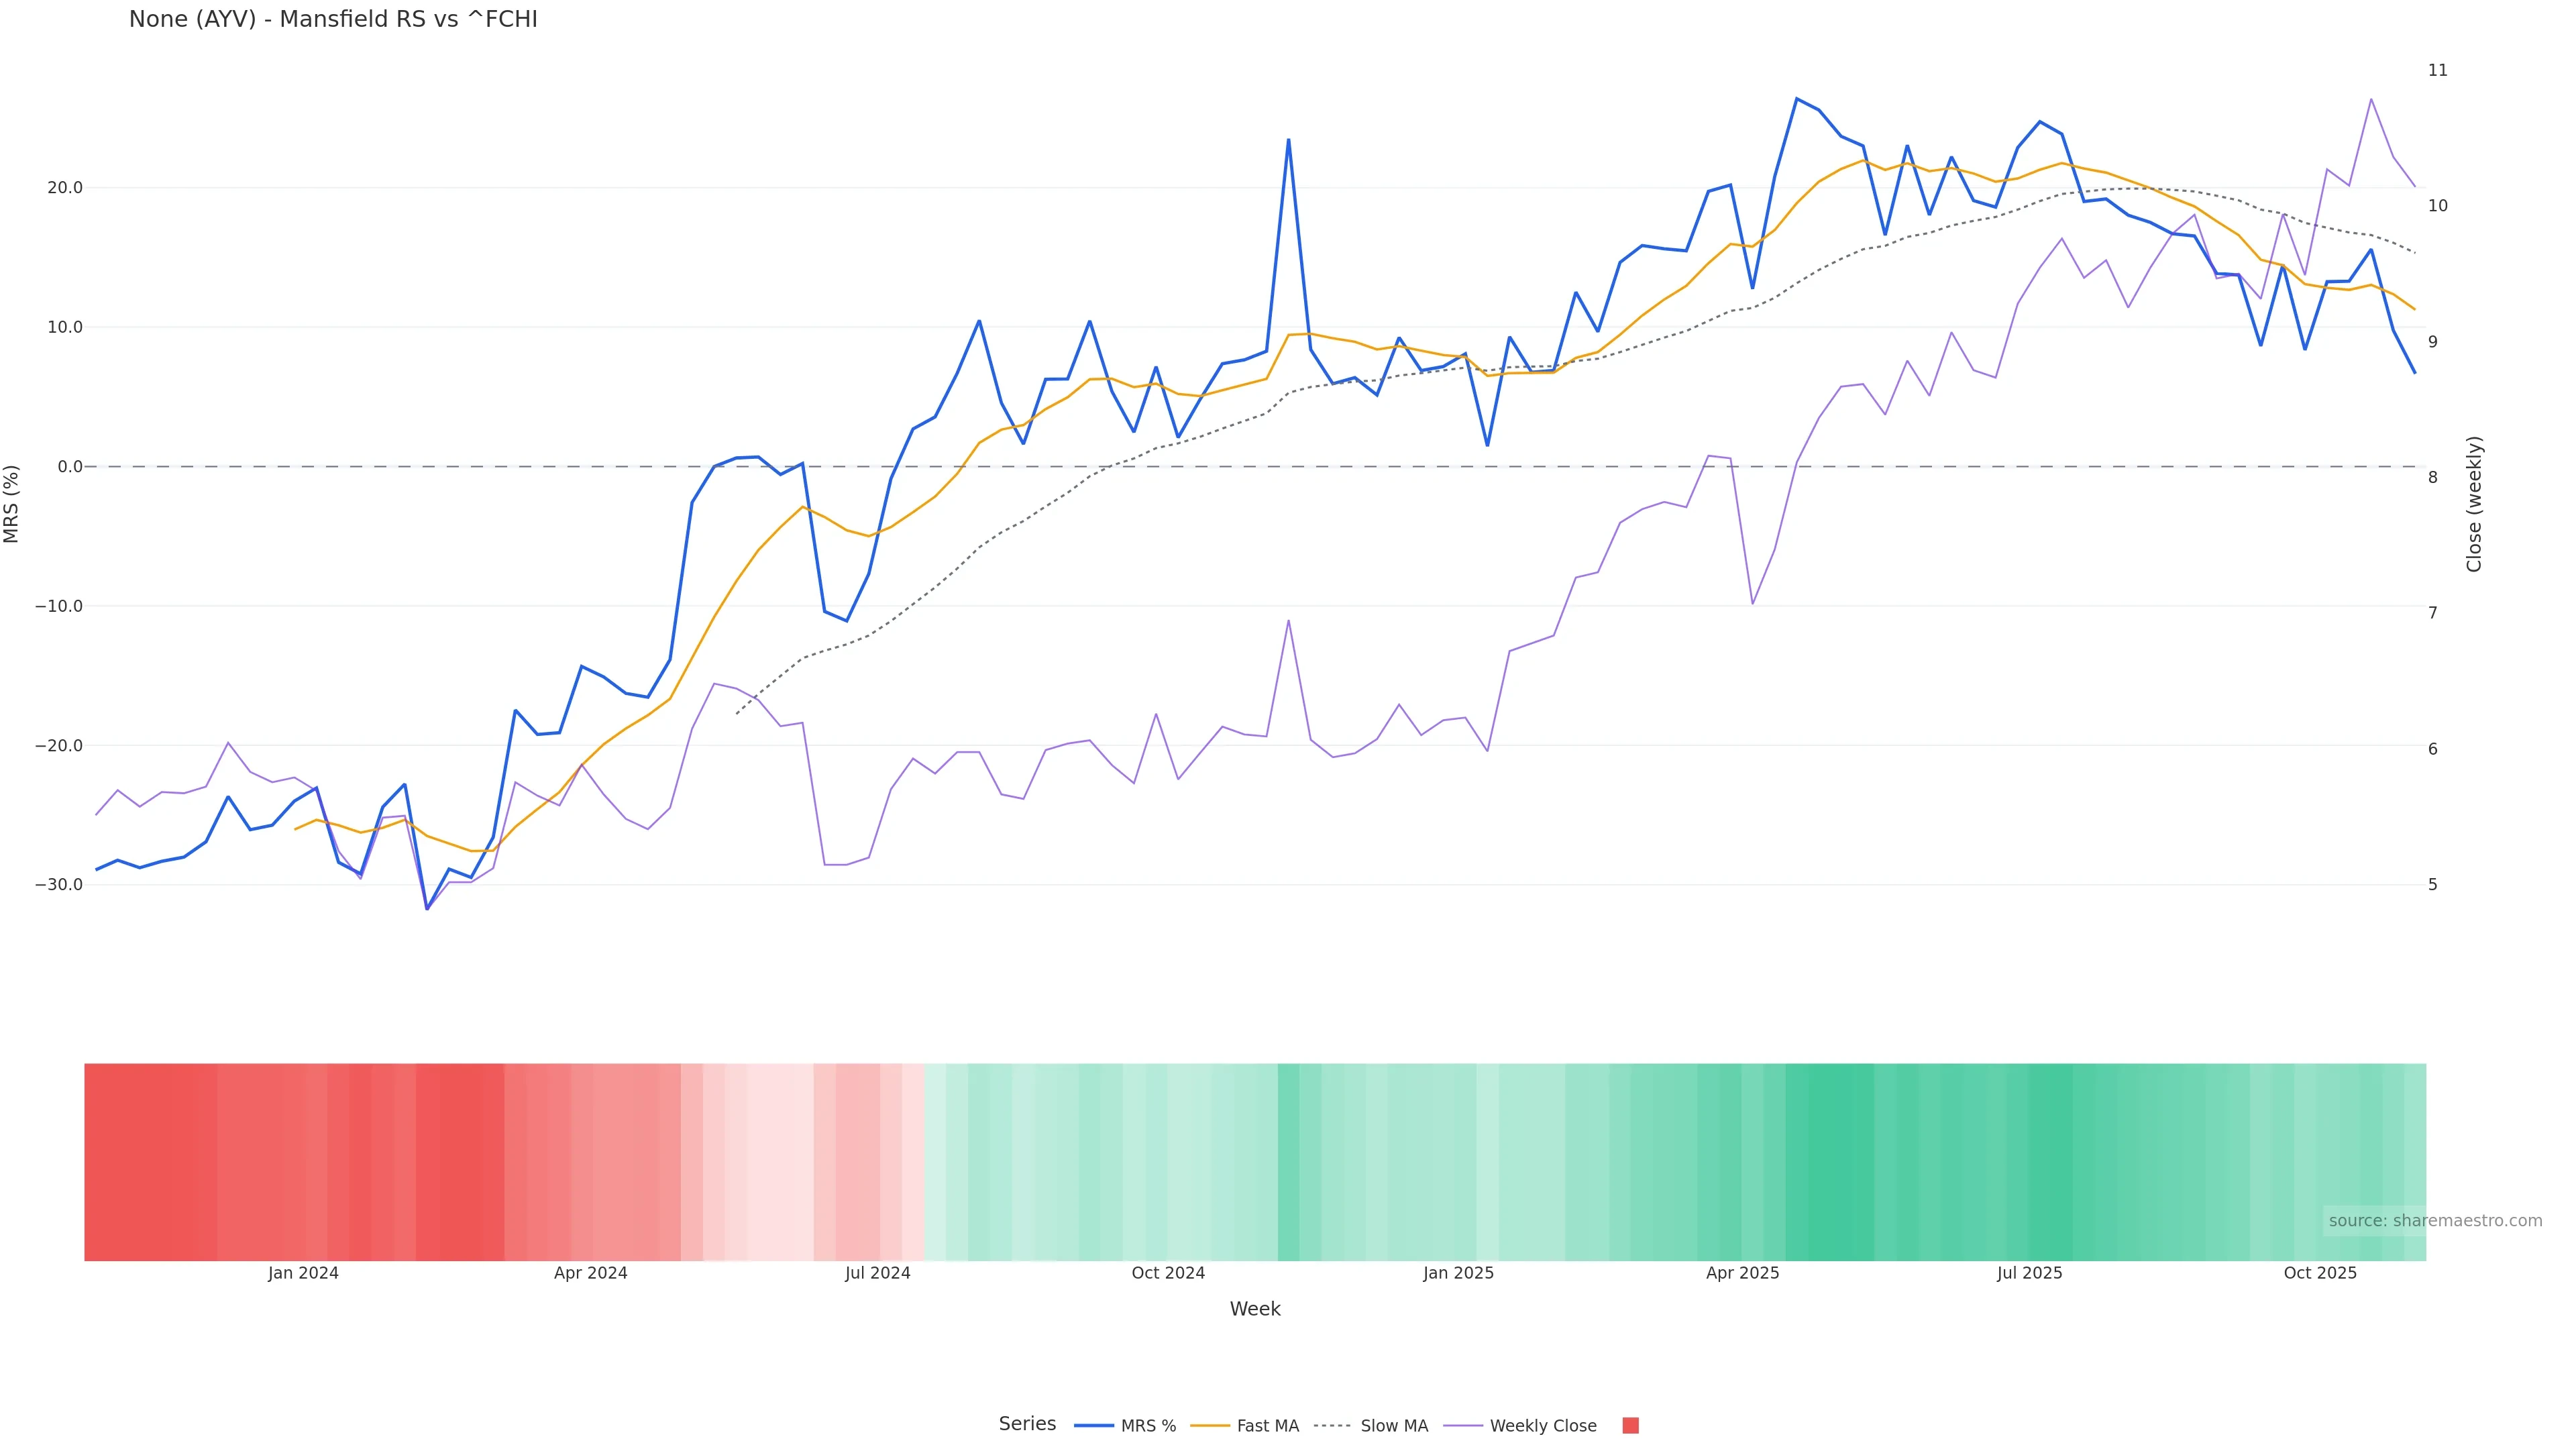Select the 0.0 MRS axis tick label
Viewport: 2576px width, 1449px height.
[70, 467]
